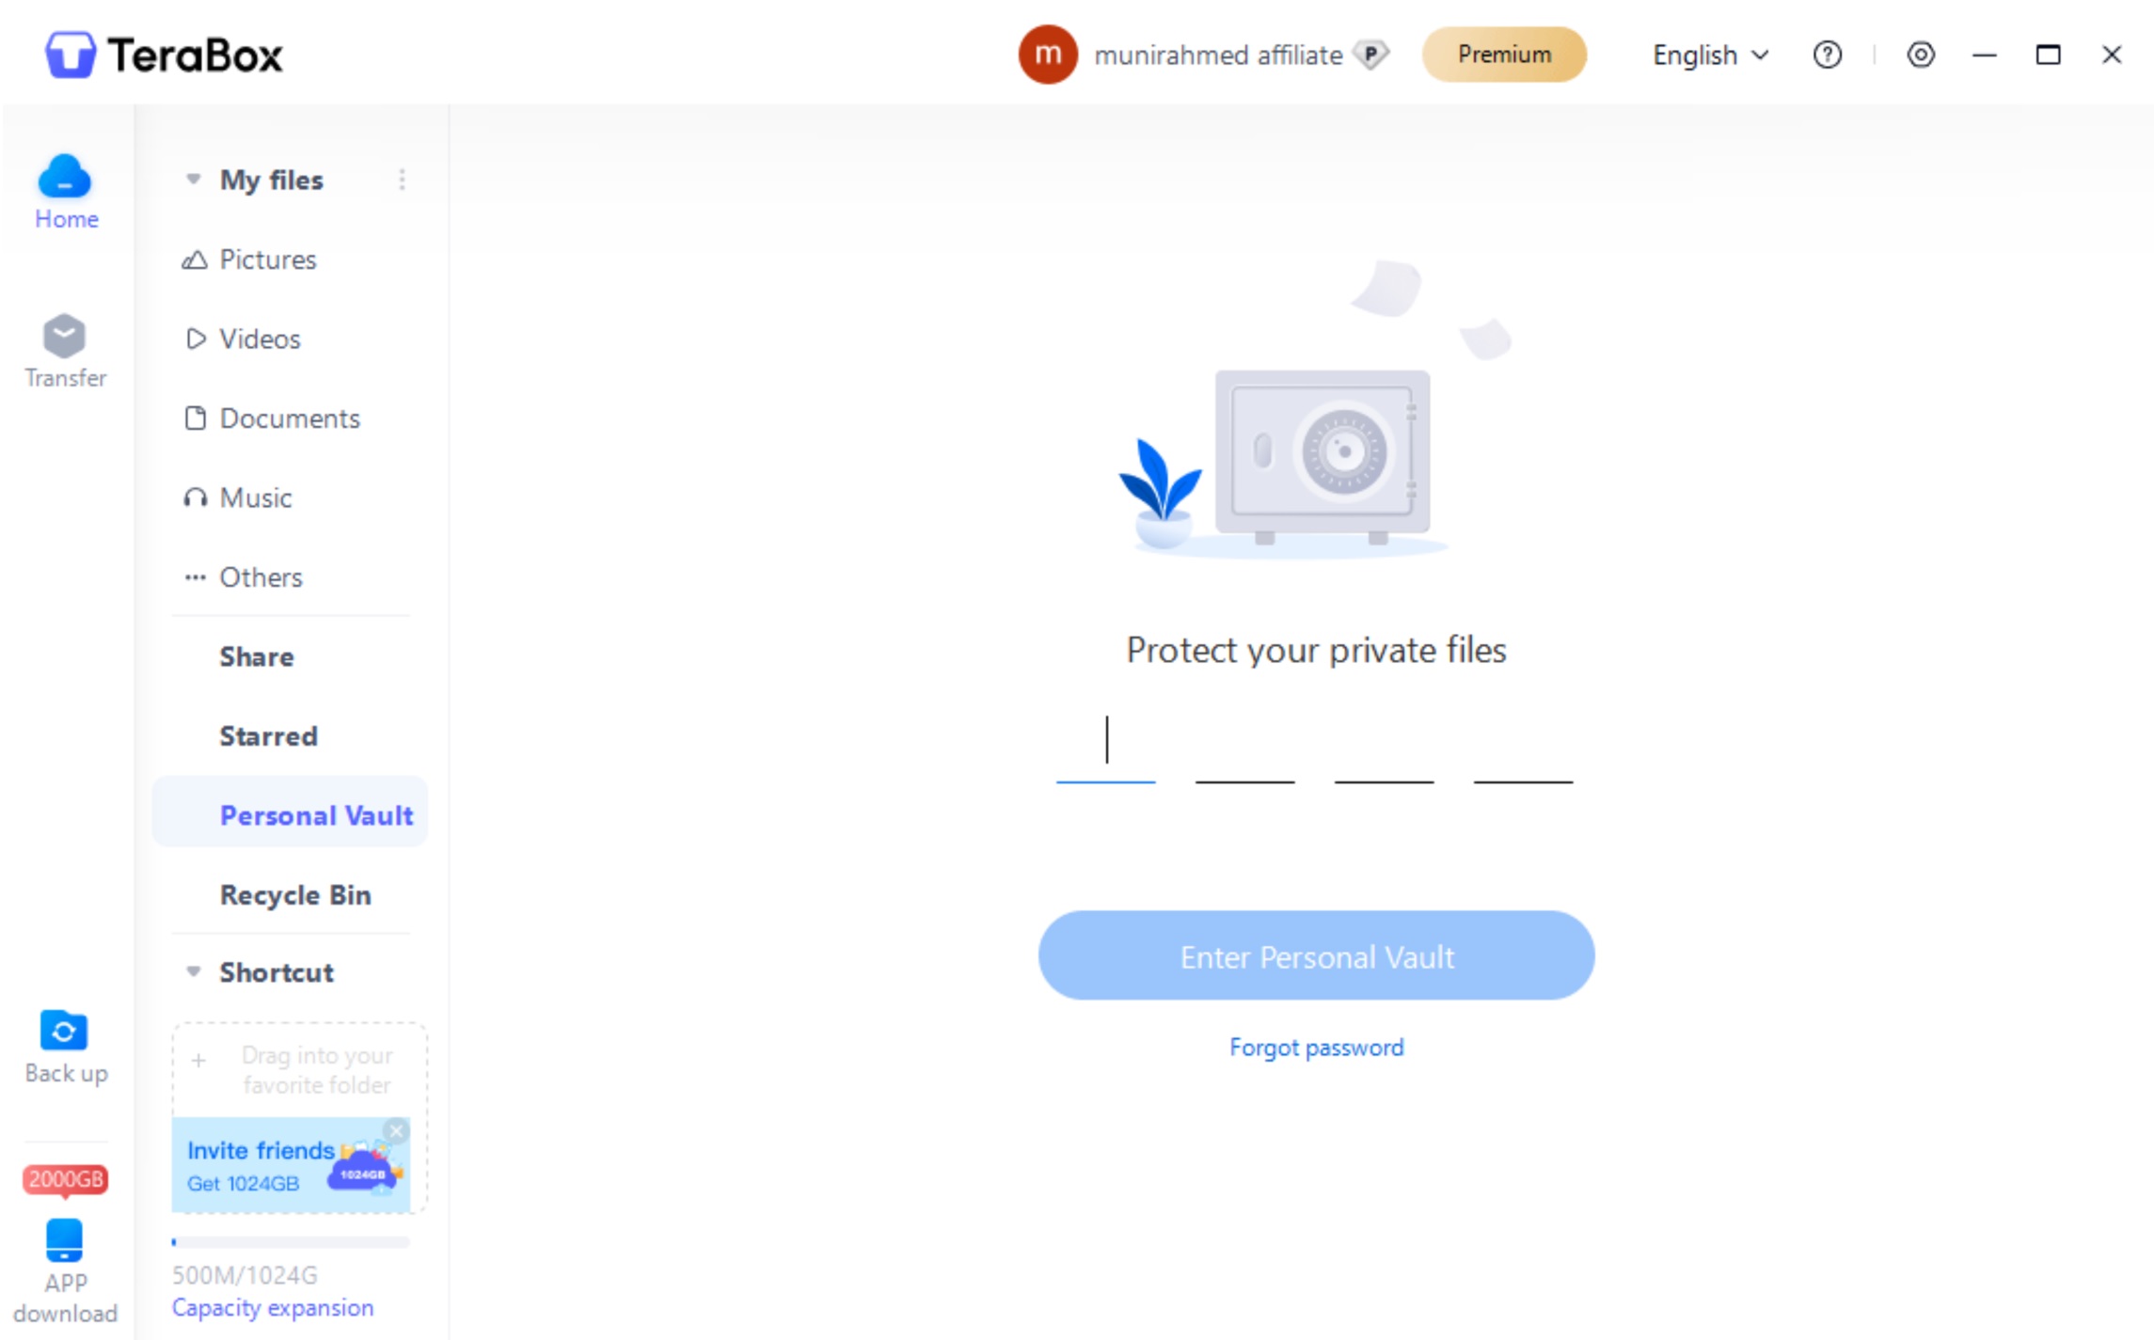Viewport: 2154px width, 1340px height.
Task: Open the help question mark icon
Action: click(x=1827, y=55)
